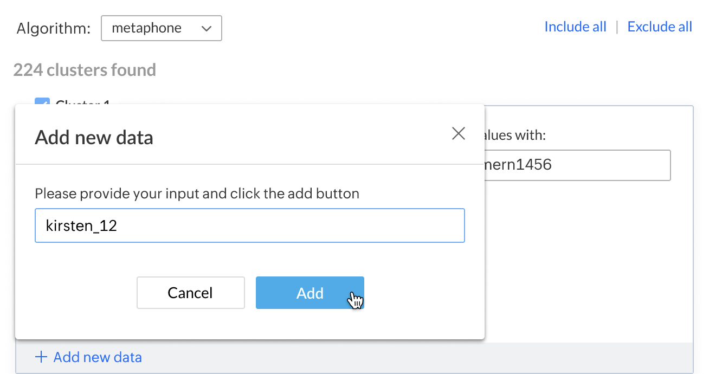Close the Add new data dialog

[459, 134]
